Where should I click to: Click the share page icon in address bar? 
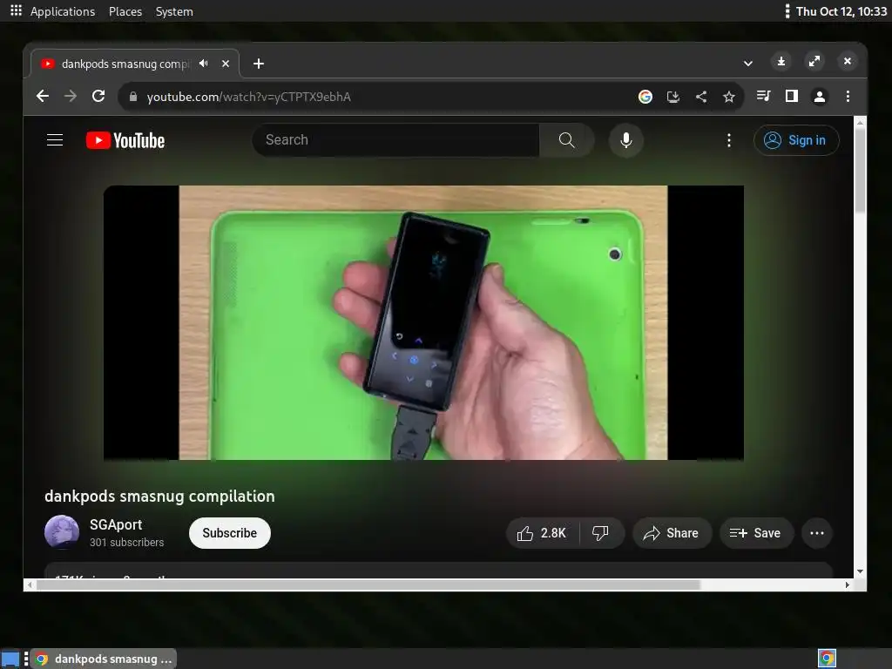tap(701, 97)
